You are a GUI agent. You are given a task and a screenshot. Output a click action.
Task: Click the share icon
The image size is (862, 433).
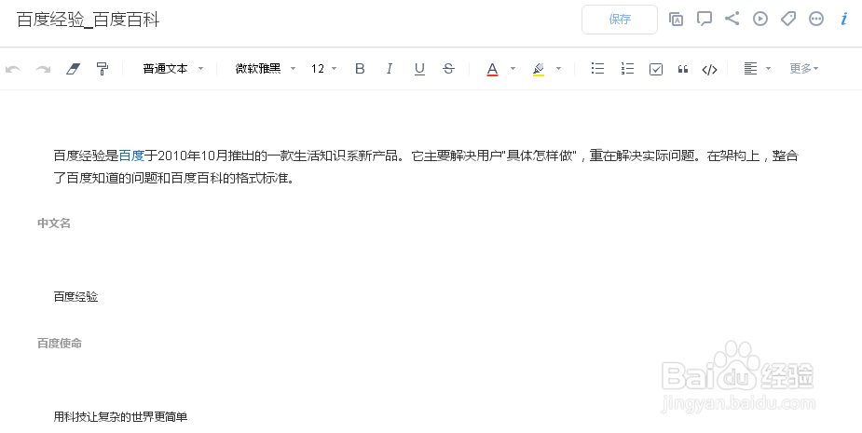point(732,19)
